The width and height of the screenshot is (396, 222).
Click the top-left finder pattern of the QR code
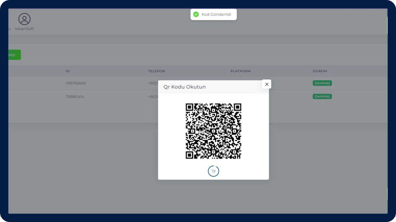click(x=190, y=107)
